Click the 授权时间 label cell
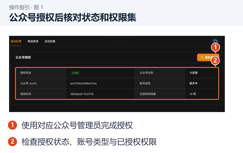This screenshot has width=243, height=153. pyautogui.click(x=41, y=94)
